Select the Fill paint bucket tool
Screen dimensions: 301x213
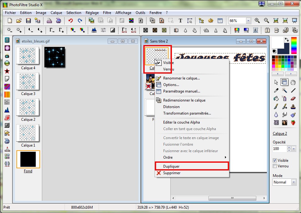(x=276, y=98)
